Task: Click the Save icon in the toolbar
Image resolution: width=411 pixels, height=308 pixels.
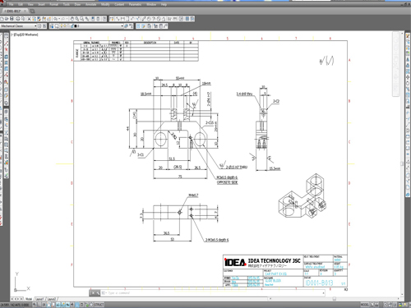Action: (x=12, y=19)
